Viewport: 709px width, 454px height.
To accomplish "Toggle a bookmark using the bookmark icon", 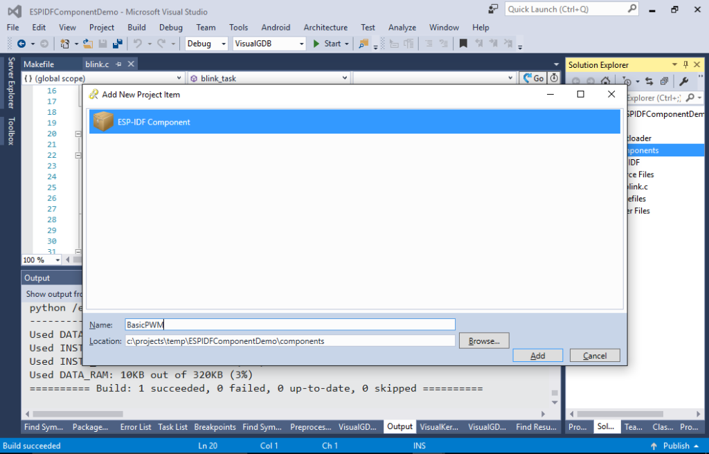I will pos(465,43).
